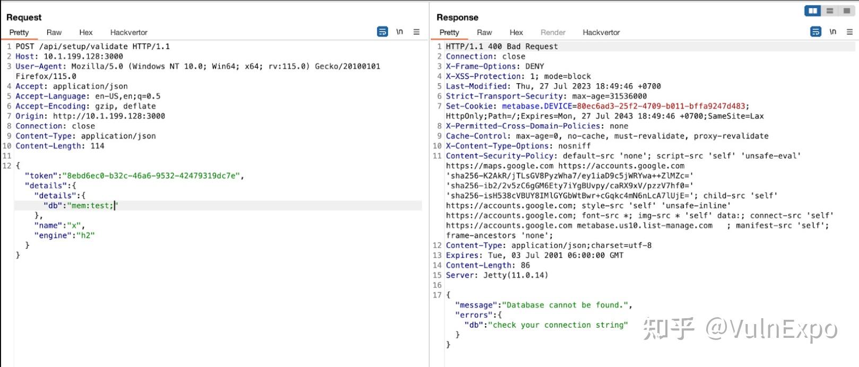Select the Hackvertor tab in Response panel
Viewport: 859px width, 367px height.
coord(601,32)
